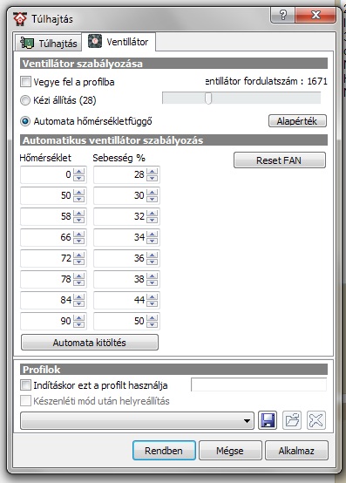Decrease speed value 34 with down arrow

152,241
